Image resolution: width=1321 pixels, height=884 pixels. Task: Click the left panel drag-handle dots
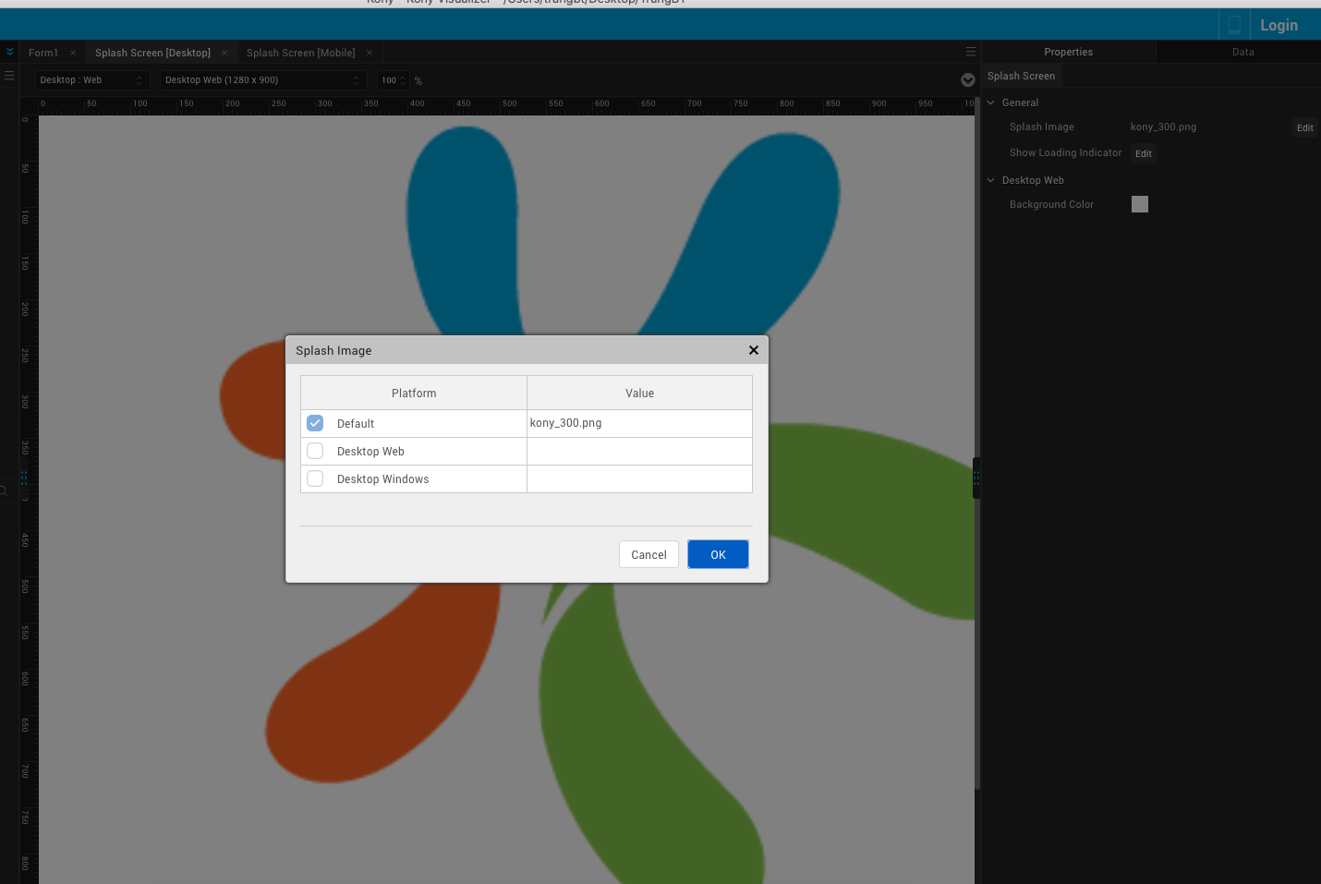tap(24, 478)
